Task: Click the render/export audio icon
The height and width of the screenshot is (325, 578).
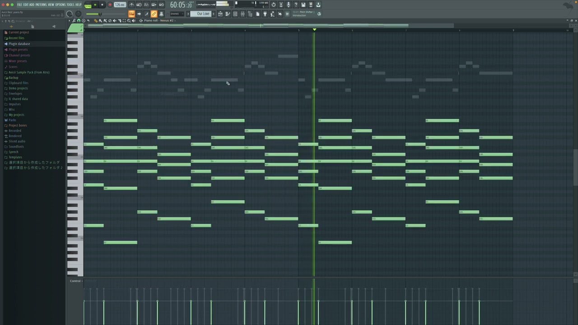Action: (x=318, y=5)
